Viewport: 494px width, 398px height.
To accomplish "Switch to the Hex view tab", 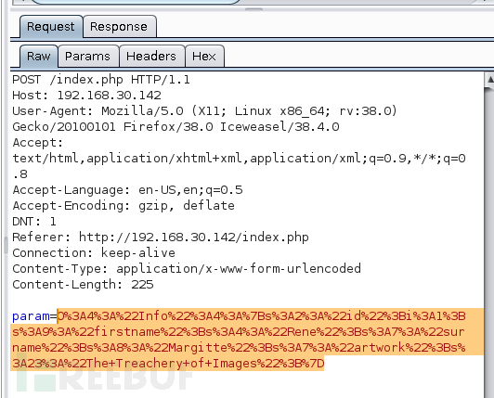I will tap(204, 57).
